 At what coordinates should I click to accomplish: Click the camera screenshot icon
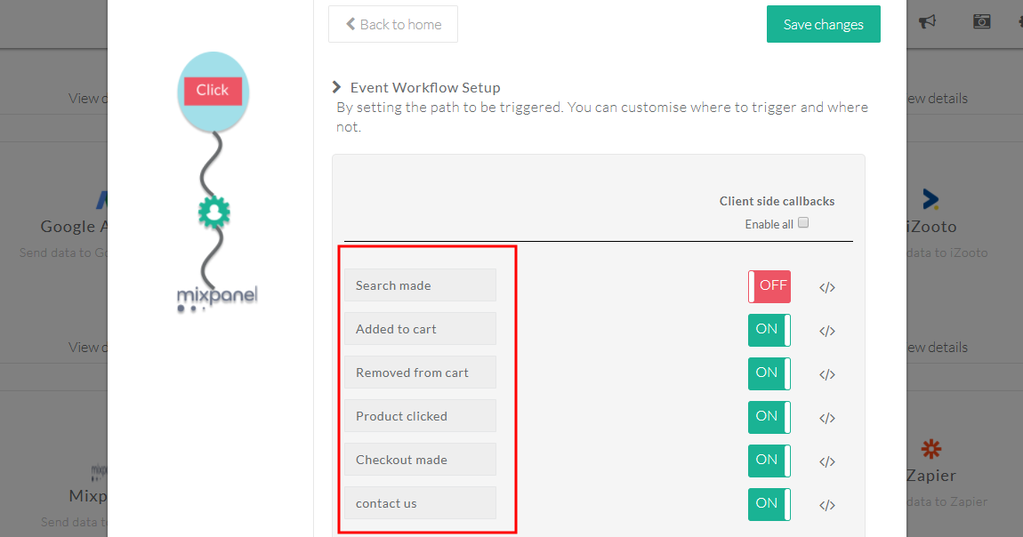click(981, 21)
